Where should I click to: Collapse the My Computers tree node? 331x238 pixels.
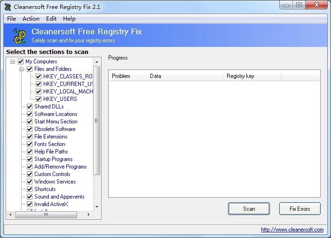pyautogui.click(x=12, y=61)
